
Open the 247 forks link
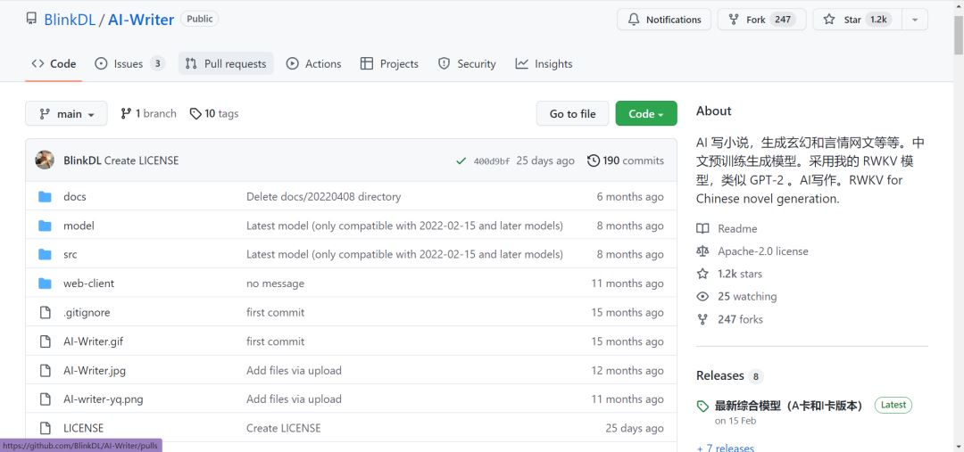pyautogui.click(x=740, y=319)
